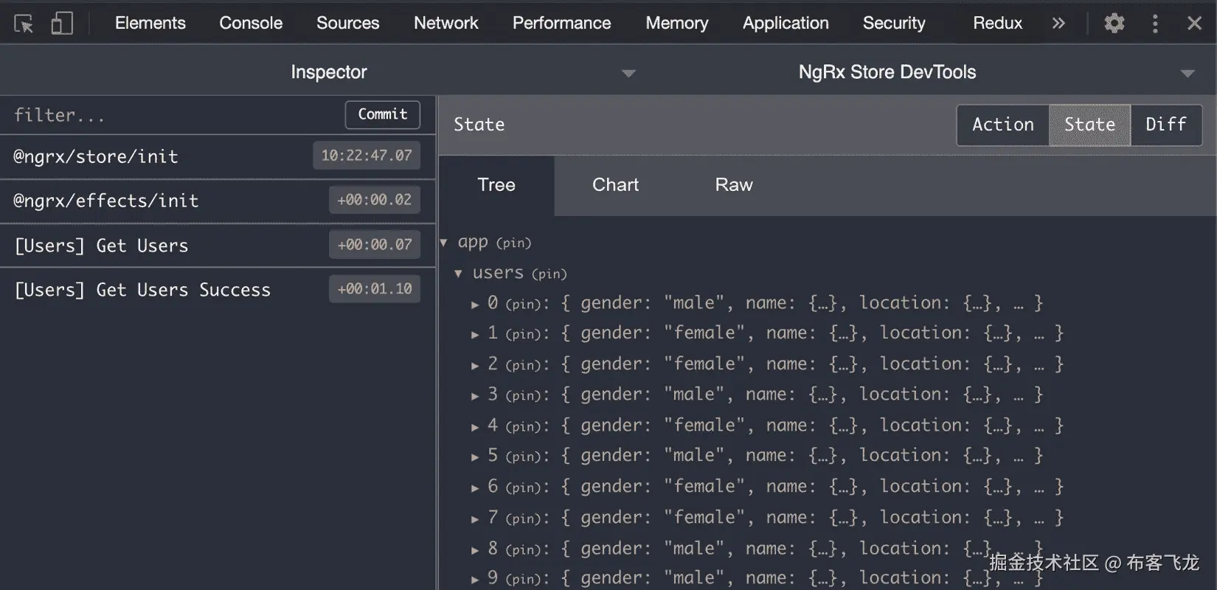Select the Tree sub-tab
1217x590 pixels.
coord(496,185)
